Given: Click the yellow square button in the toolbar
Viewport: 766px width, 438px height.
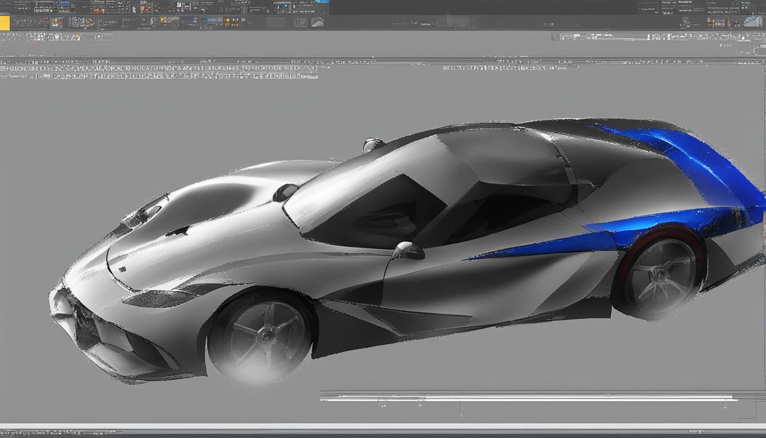Looking at the screenshot, I should pos(5,22).
